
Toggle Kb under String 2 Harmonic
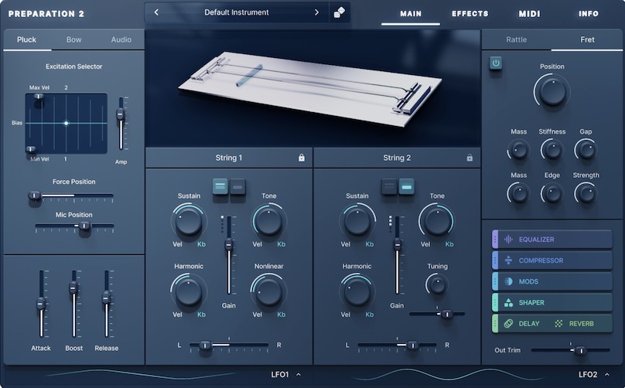[370, 315]
